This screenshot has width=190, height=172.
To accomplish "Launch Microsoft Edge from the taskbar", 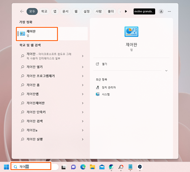I will point(83,167).
